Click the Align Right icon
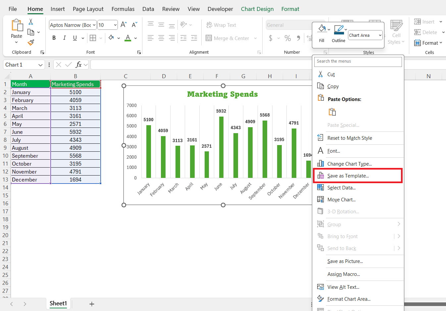Screen dimensions: 446x311 172,38
